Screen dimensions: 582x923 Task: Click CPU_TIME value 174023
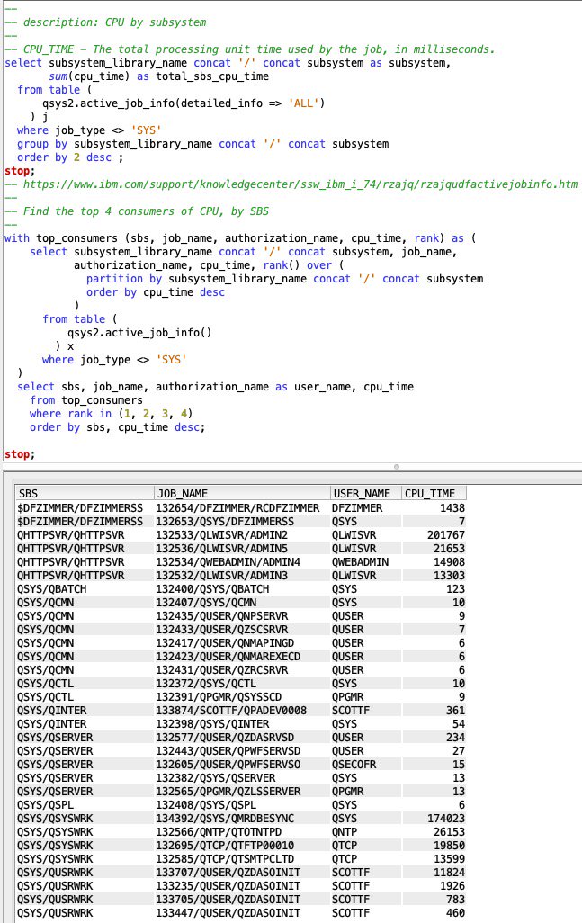pyautogui.click(x=446, y=819)
